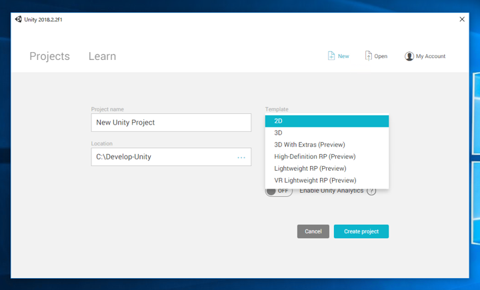Click the Unity logo icon in title bar
480x290 pixels.
point(19,19)
